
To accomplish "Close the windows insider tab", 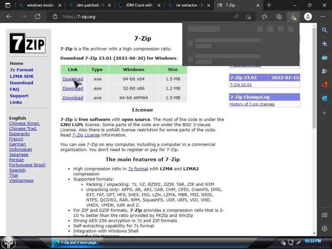I will coord(60,5).
